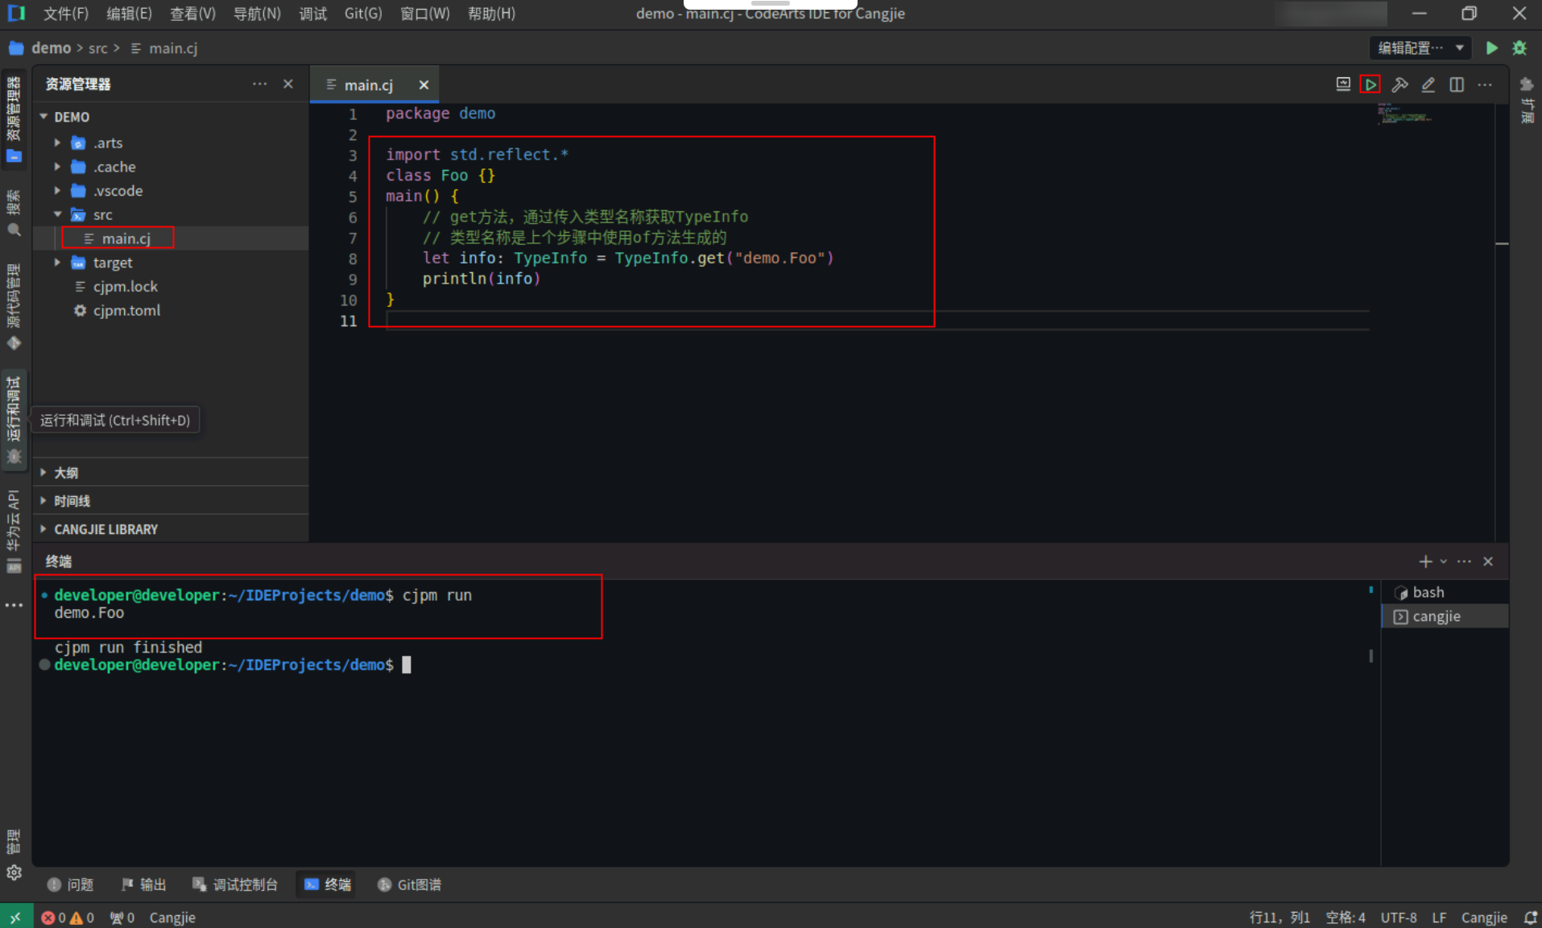Click the demo breadcrumb segment

click(x=51, y=48)
